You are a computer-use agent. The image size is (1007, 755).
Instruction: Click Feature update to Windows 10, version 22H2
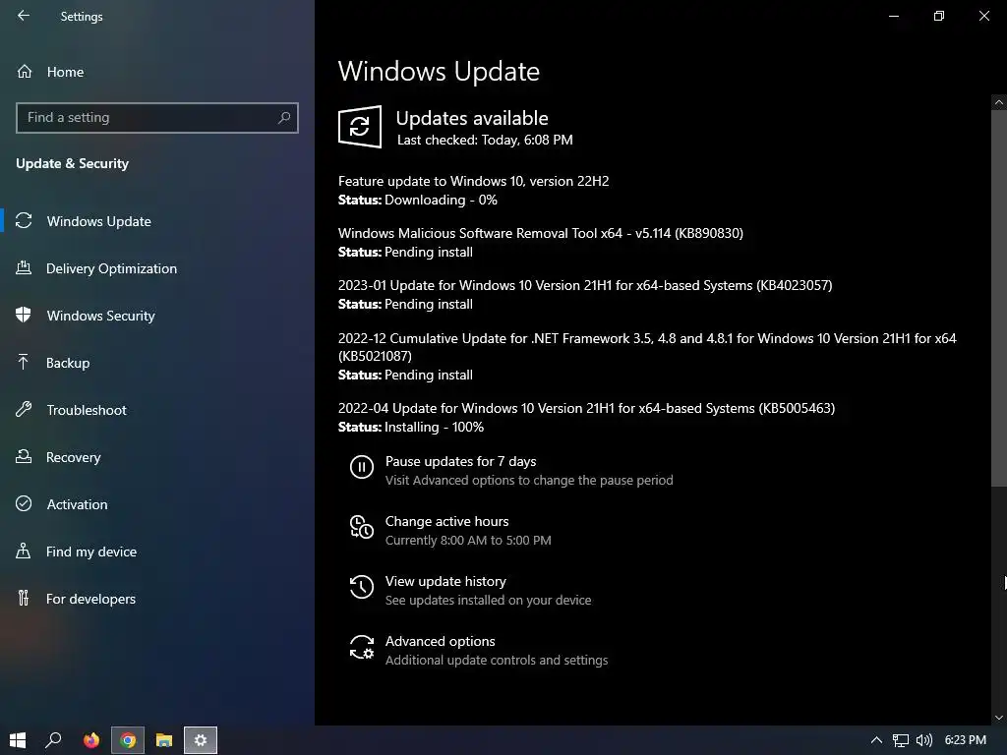(x=473, y=181)
